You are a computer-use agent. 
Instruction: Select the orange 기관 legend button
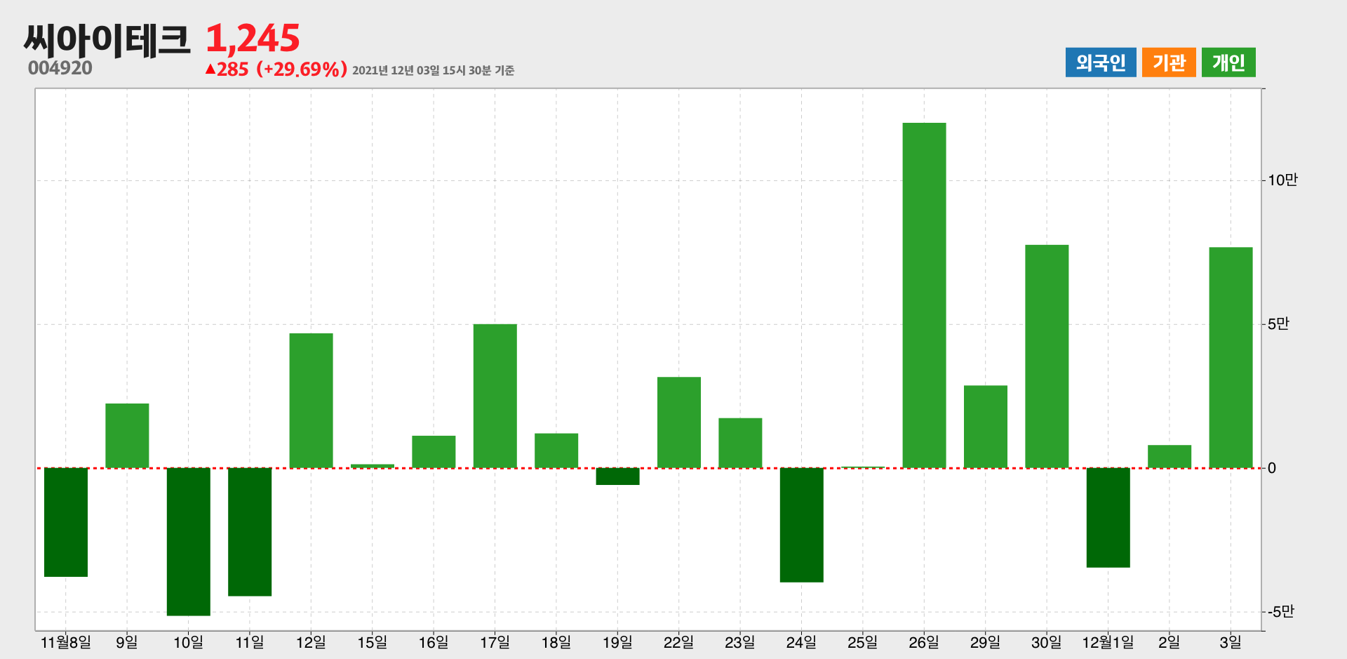(1169, 62)
